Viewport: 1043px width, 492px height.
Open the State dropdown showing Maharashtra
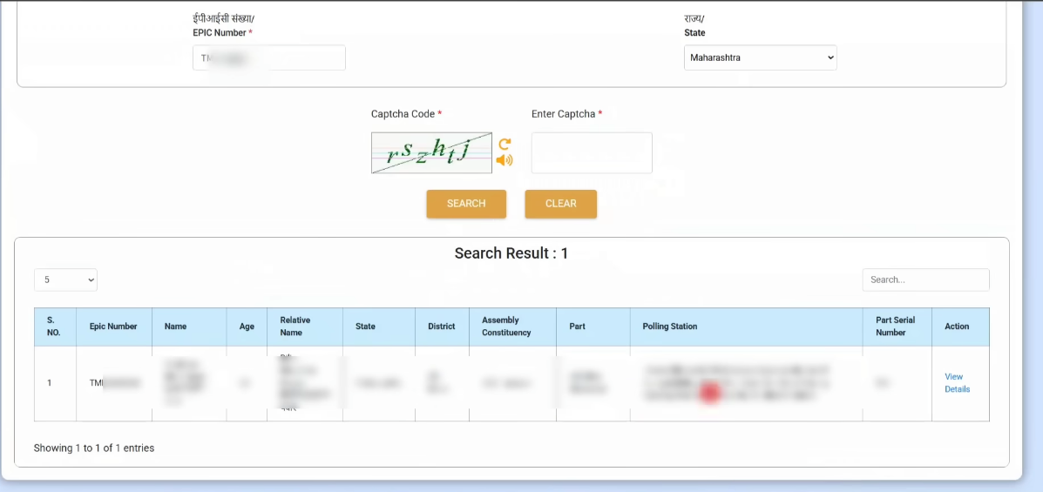(x=760, y=58)
